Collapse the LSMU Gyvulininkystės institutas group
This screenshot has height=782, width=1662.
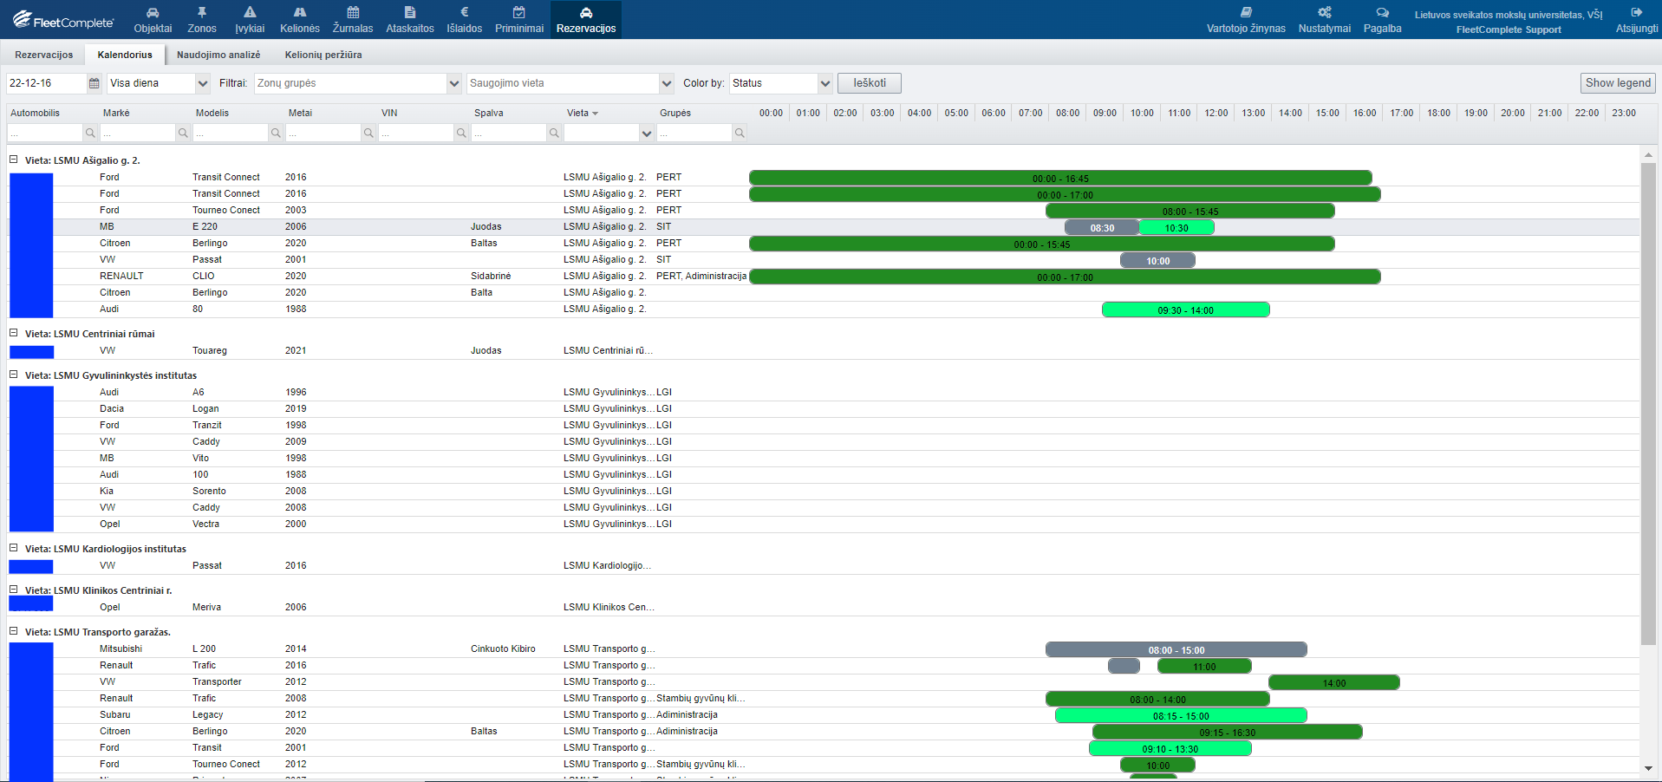[x=14, y=375]
